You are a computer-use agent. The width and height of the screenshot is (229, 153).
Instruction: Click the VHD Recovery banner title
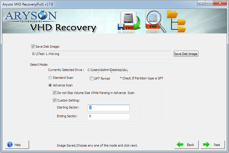63,27
